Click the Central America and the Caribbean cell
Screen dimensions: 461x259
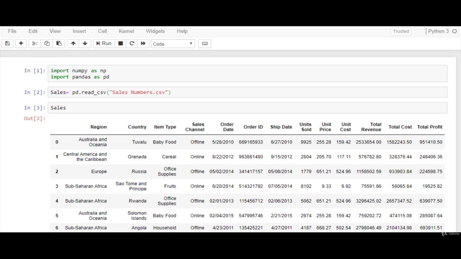85,157
